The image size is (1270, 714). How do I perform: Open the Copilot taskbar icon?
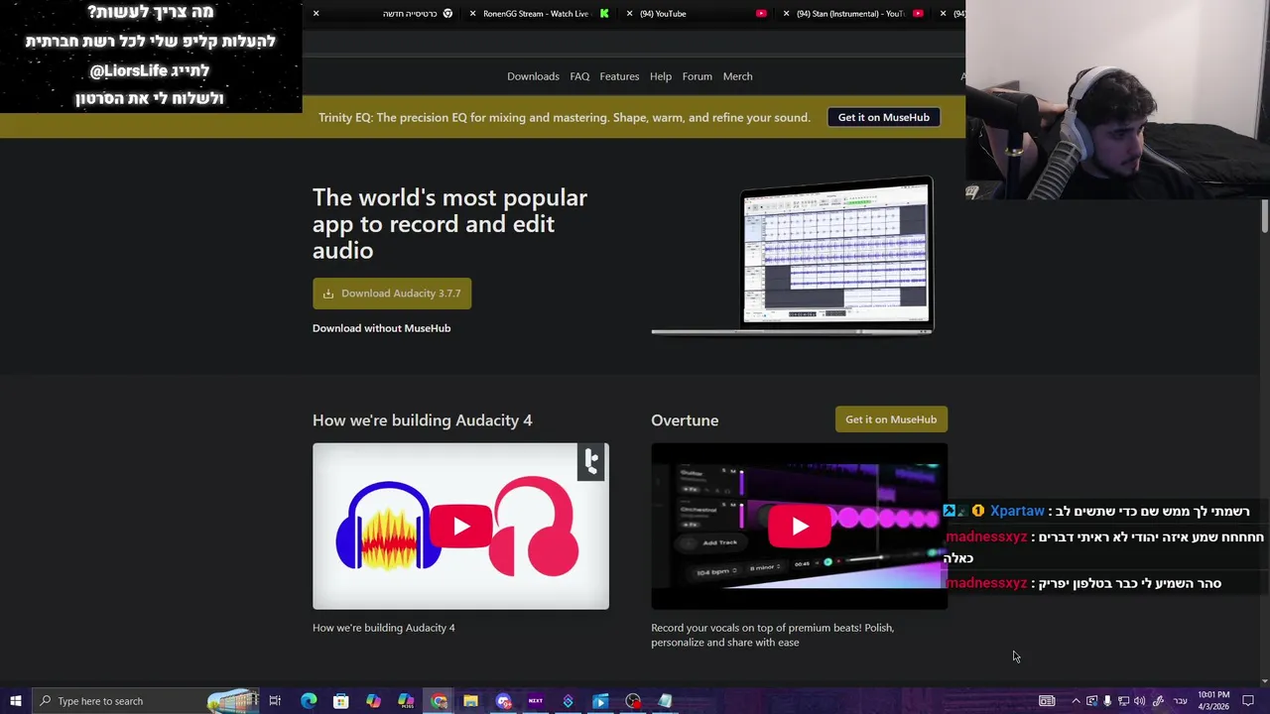coord(373,701)
